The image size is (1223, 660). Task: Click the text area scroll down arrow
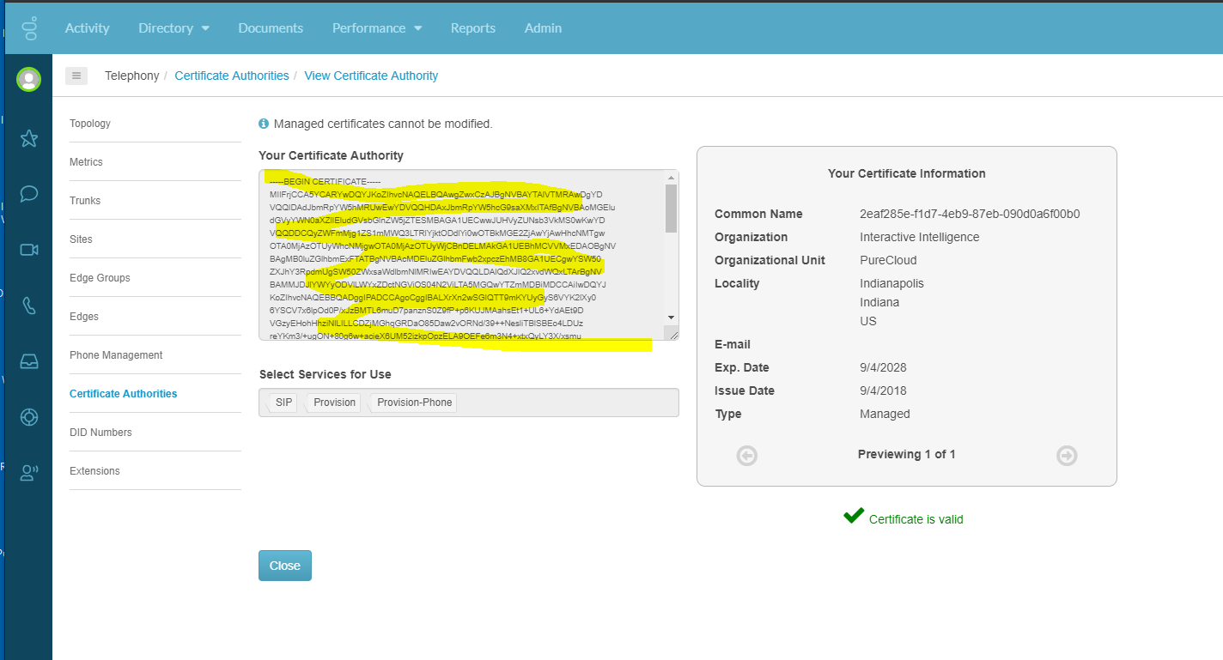point(672,318)
